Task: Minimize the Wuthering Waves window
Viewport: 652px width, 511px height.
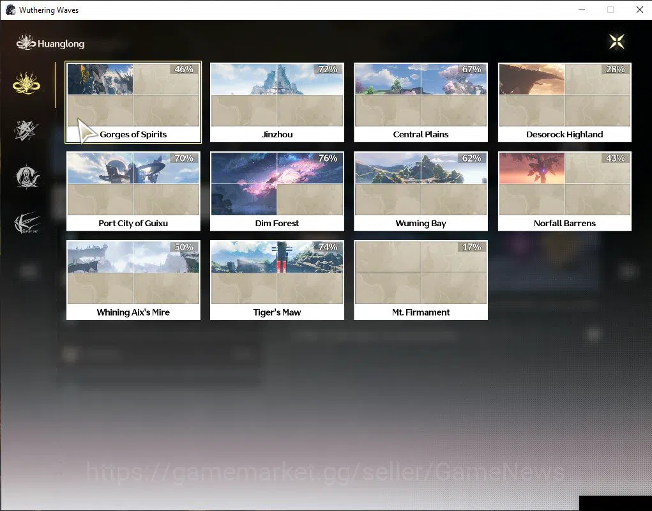Action: 582,10
